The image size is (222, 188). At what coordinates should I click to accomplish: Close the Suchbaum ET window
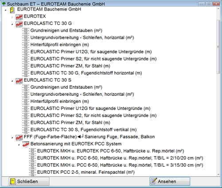point(216,4)
